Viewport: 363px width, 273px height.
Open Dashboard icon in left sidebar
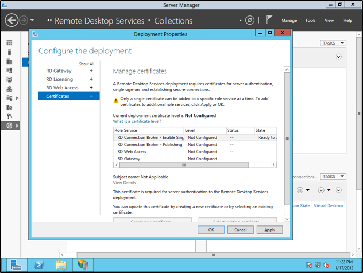pos(9,43)
